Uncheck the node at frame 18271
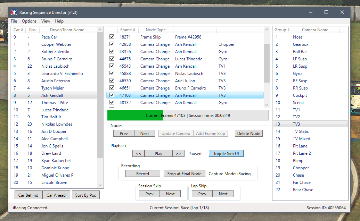 coord(112,37)
